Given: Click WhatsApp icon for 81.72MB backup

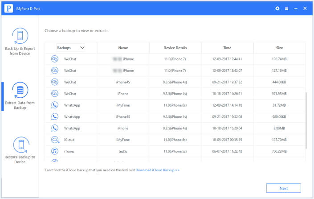Looking at the screenshot, I should pos(55,105).
